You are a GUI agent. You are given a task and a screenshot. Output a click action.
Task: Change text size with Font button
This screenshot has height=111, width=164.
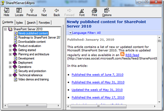(82, 12)
